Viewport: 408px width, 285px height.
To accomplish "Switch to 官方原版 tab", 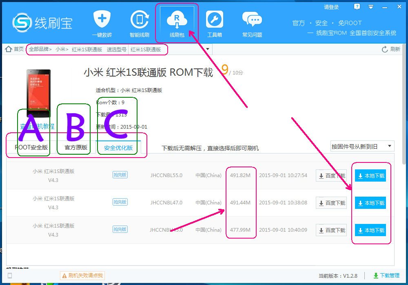I will tap(76, 147).
